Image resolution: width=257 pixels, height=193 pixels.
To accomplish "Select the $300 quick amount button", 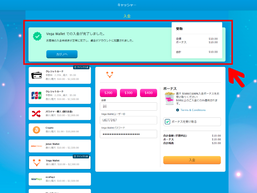I will 128,93.
